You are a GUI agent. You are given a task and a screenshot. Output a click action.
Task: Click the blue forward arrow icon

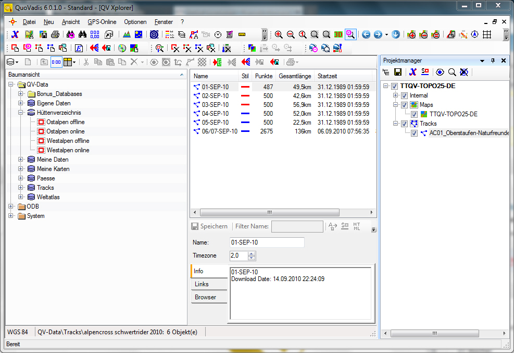[x=378, y=34]
